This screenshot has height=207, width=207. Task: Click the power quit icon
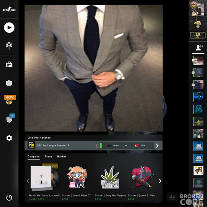pyautogui.click(x=9, y=198)
